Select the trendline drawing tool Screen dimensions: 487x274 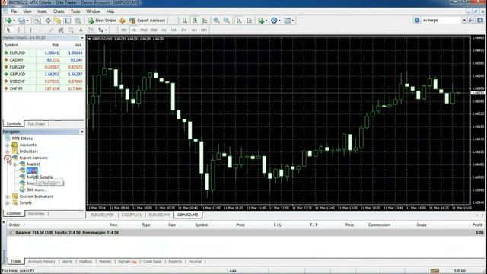tap(51, 30)
